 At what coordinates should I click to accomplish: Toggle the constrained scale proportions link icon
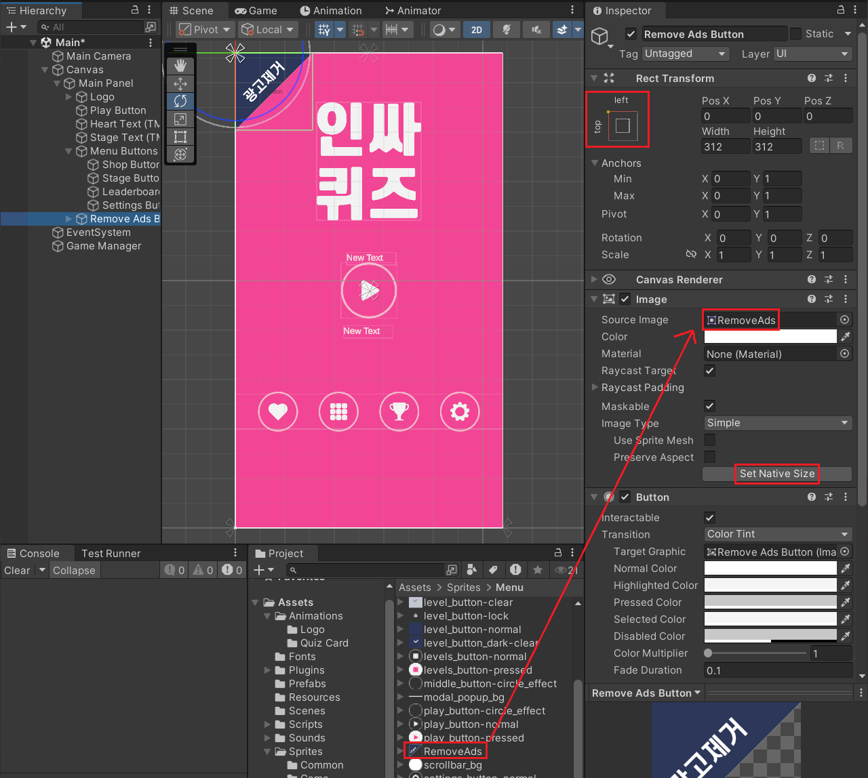(x=691, y=255)
